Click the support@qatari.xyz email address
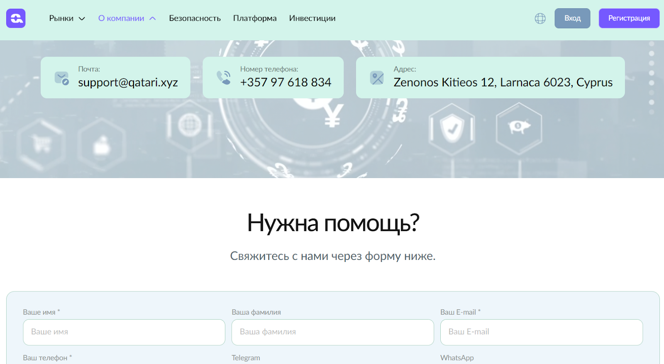The height and width of the screenshot is (364, 664). click(x=128, y=82)
